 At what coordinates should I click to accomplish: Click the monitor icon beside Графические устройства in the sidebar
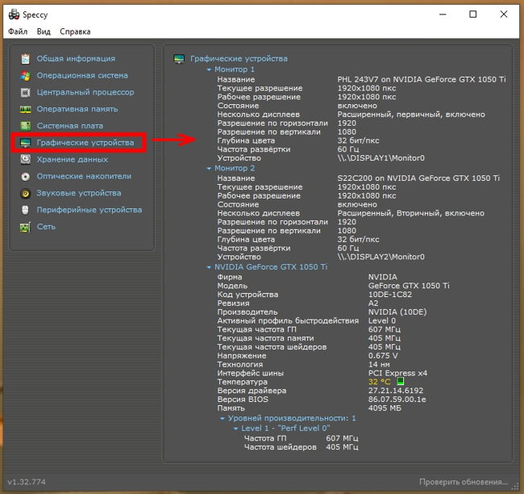26,143
